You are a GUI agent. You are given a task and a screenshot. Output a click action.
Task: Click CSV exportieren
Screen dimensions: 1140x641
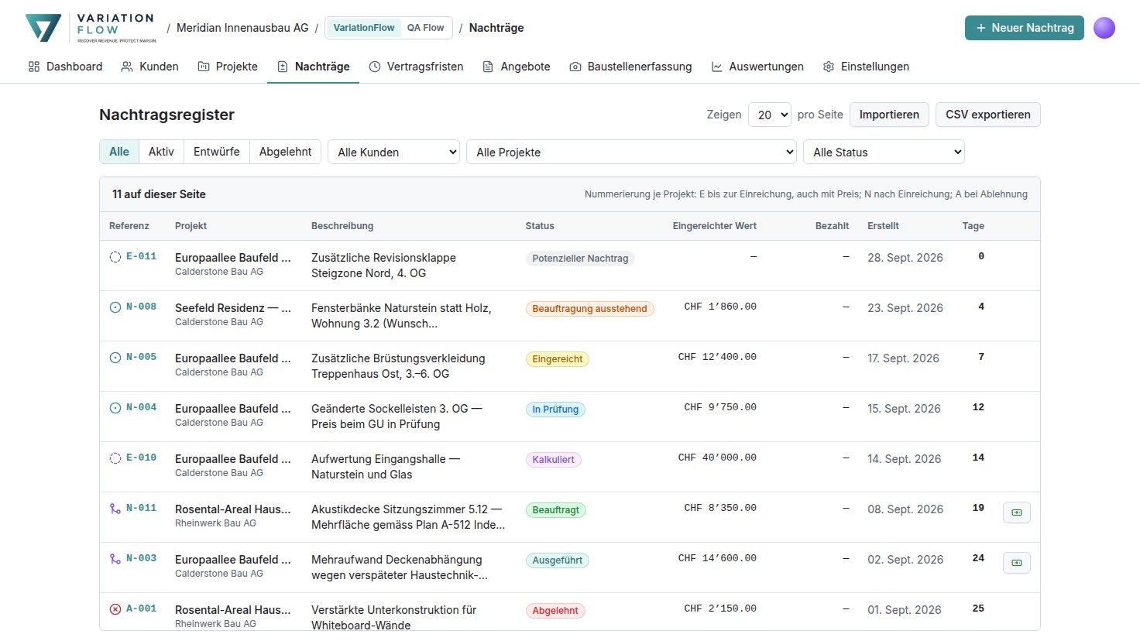pos(988,115)
